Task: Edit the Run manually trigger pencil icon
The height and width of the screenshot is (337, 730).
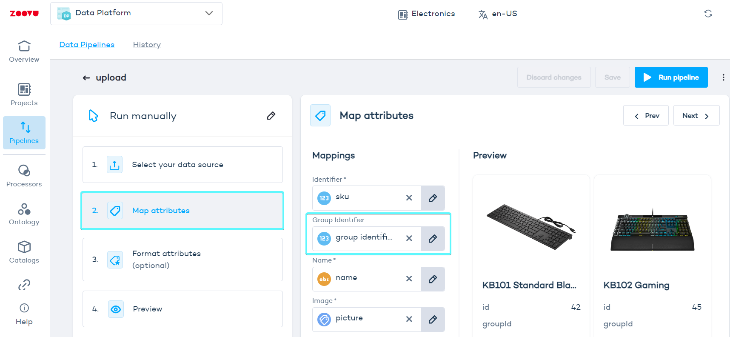Action: (x=271, y=116)
